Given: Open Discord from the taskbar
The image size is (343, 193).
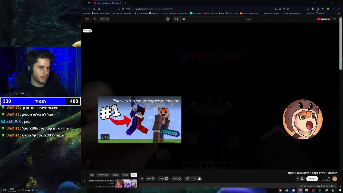Looking at the screenshot, I should click(293, 190).
